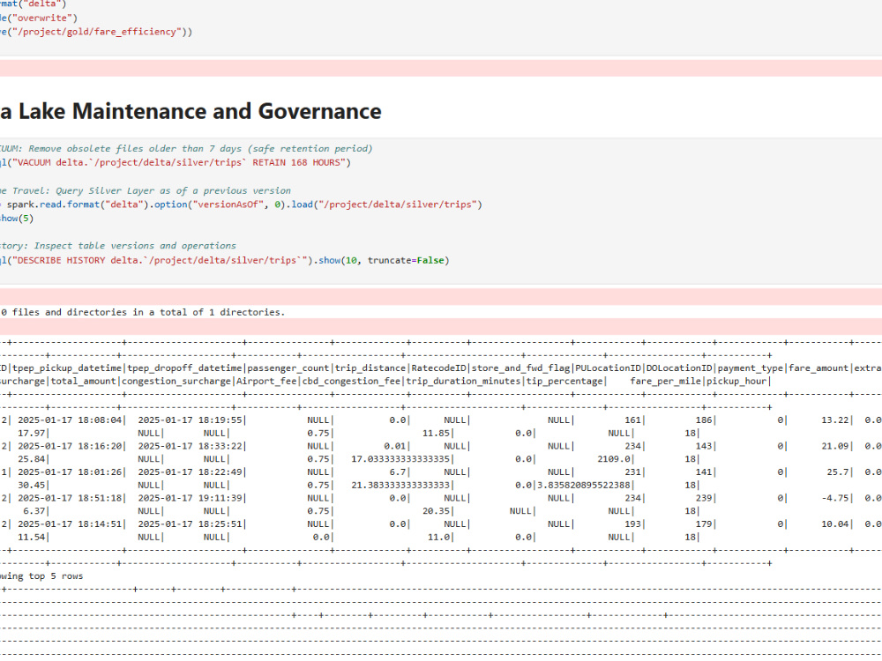The image size is (882, 661).
Task: Select the Time Travel query comment line
Action: pos(146,190)
